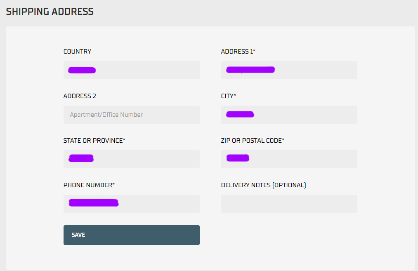Click the State or Province label
This screenshot has width=418, height=271.
tap(93, 141)
